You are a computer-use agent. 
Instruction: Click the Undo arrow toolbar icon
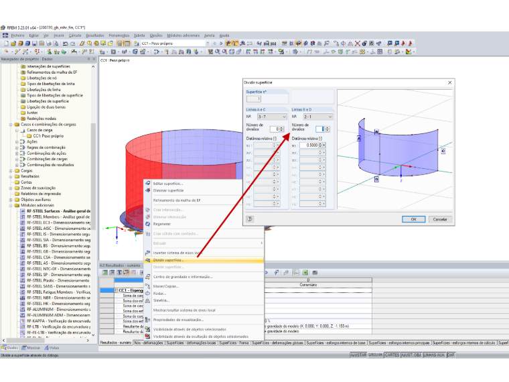click(x=65, y=43)
